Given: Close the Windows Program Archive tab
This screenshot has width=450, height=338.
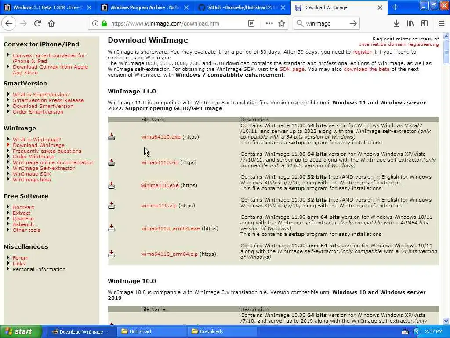Looking at the screenshot, I should point(186,7).
